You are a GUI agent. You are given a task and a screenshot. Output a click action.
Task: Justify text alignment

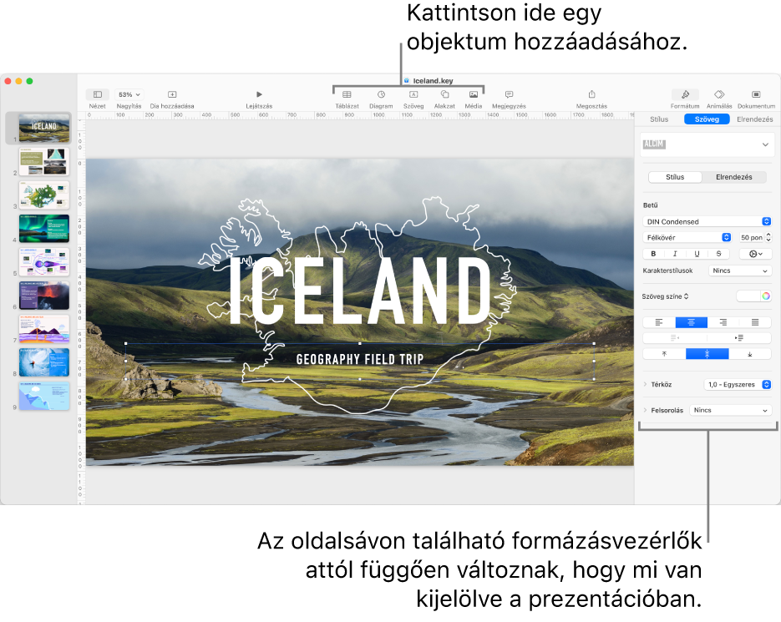(x=755, y=323)
